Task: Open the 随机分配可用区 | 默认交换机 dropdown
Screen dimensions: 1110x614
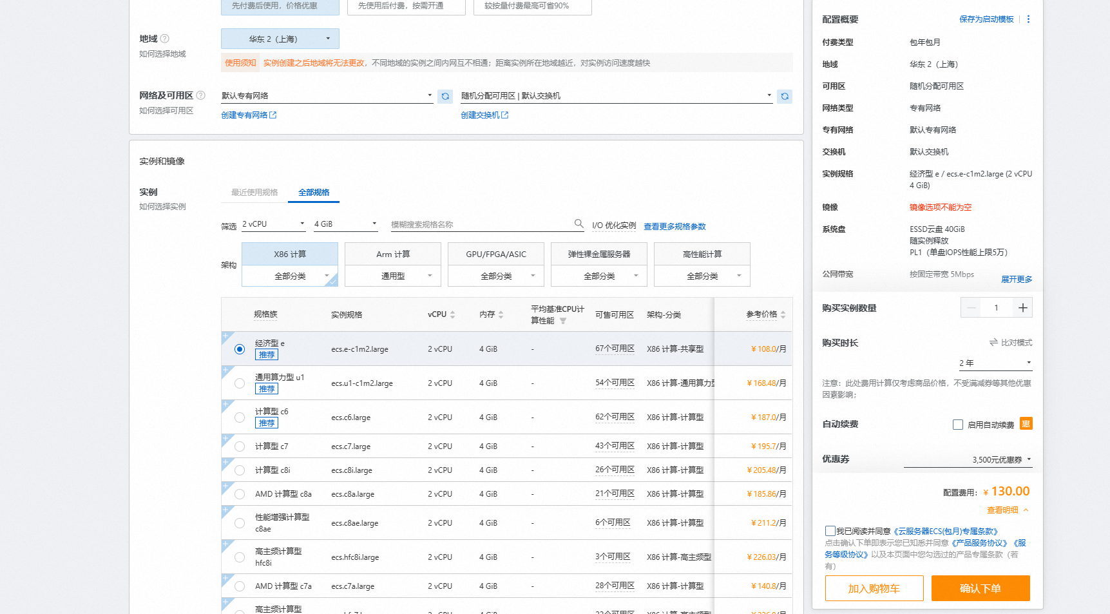Action: click(x=617, y=96)
